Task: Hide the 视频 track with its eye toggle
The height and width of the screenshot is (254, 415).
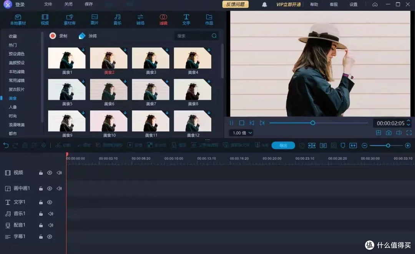Action: pyautogui.click(x=50, y=173)
